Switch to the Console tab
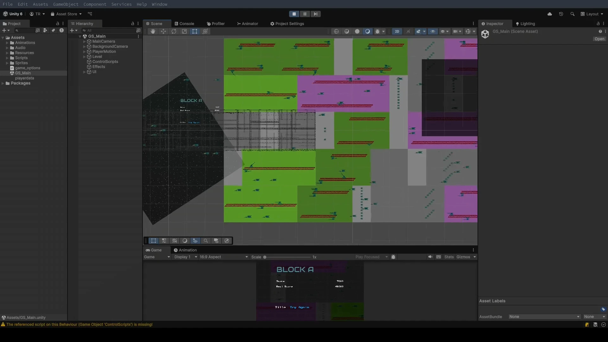The image size is (608, 342). pyautogui.click(x=187, y=23)
